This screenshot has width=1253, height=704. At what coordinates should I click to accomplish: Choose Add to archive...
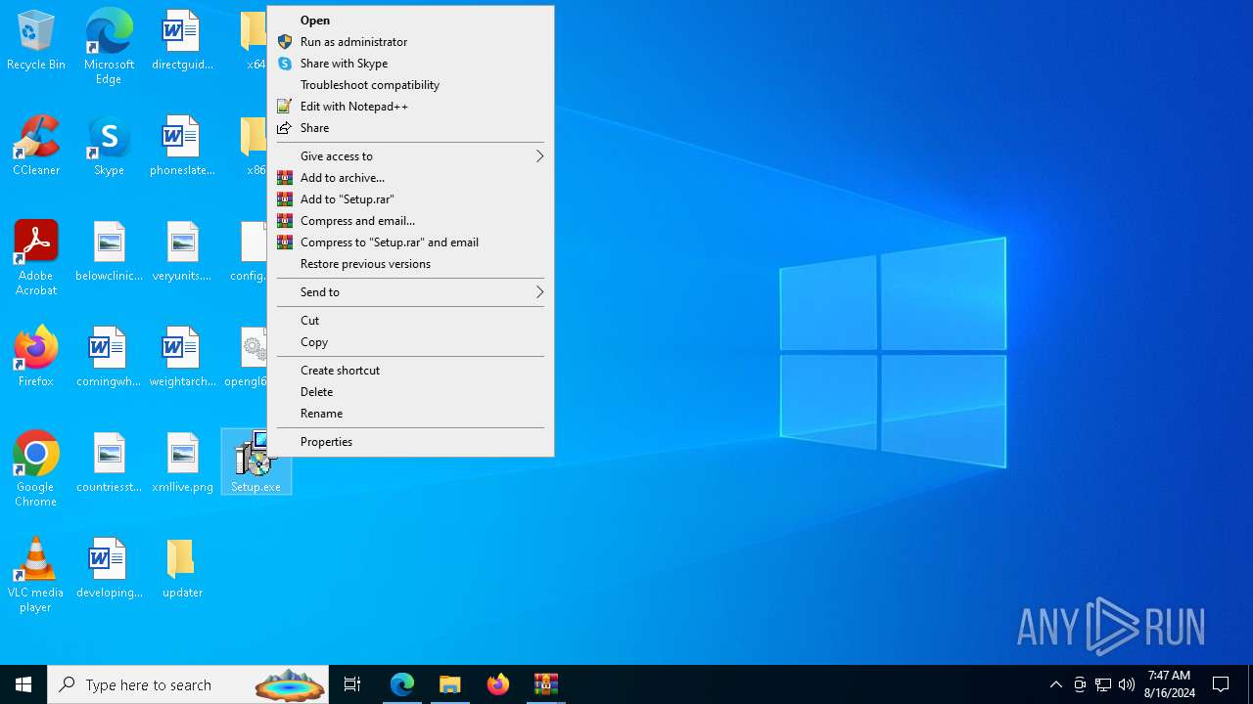[411, 178]
